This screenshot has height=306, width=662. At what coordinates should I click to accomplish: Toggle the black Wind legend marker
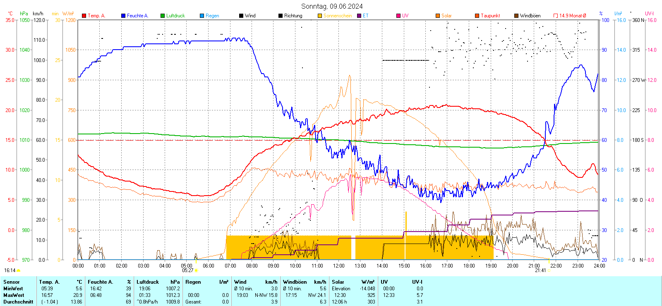pos(241,16)
